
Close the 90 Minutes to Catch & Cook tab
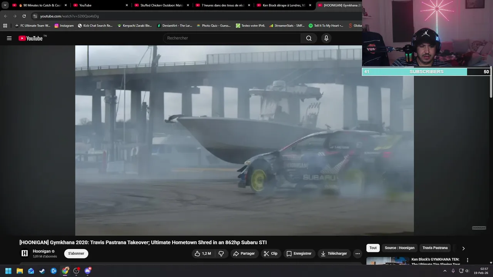(x=65, y=5)
